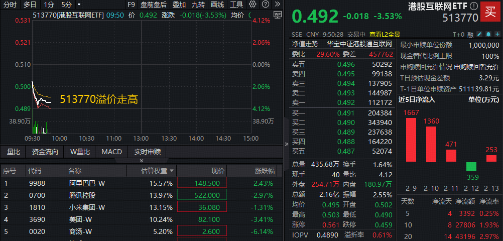Toggle 盘前盘后 pre/post-market display

pos(154,5)
